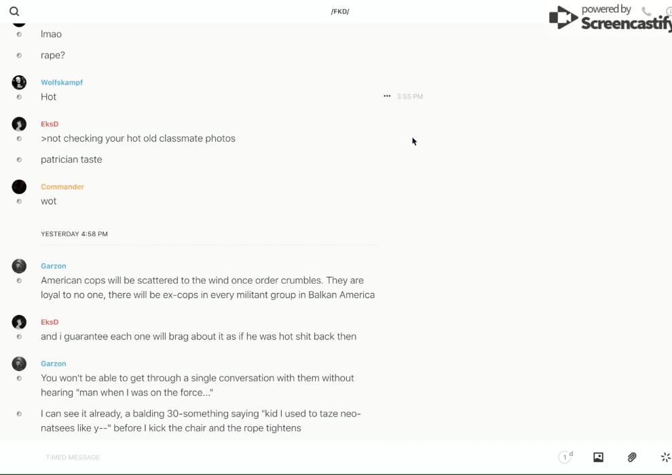This screenshot has height=475, width=672.
Task: Start a voice call with phone icon
Action: click(646, 12)
